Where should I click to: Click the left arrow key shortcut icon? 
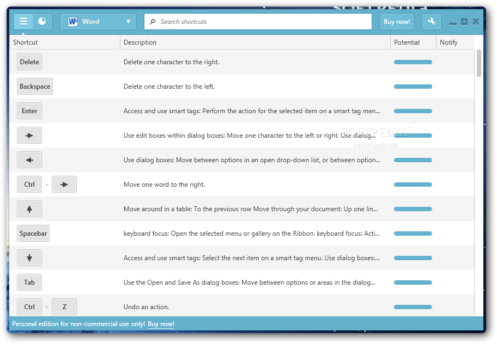(x=29, y=160)
